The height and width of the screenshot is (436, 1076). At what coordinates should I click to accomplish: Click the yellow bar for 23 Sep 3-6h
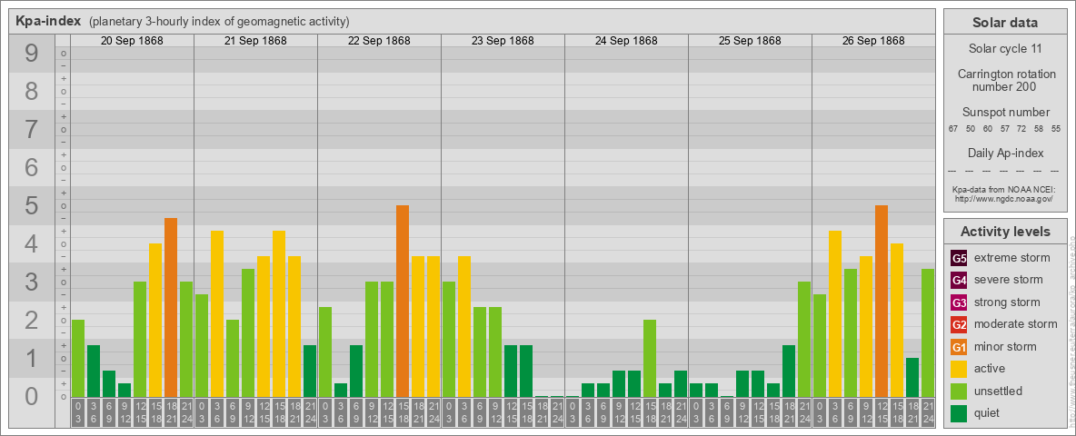(464, 326)
